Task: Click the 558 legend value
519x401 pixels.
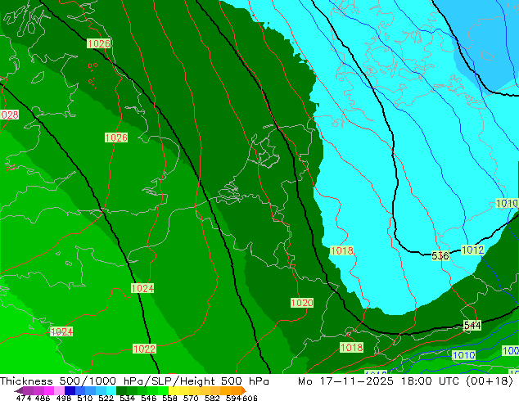Action: tap(169, 398)
